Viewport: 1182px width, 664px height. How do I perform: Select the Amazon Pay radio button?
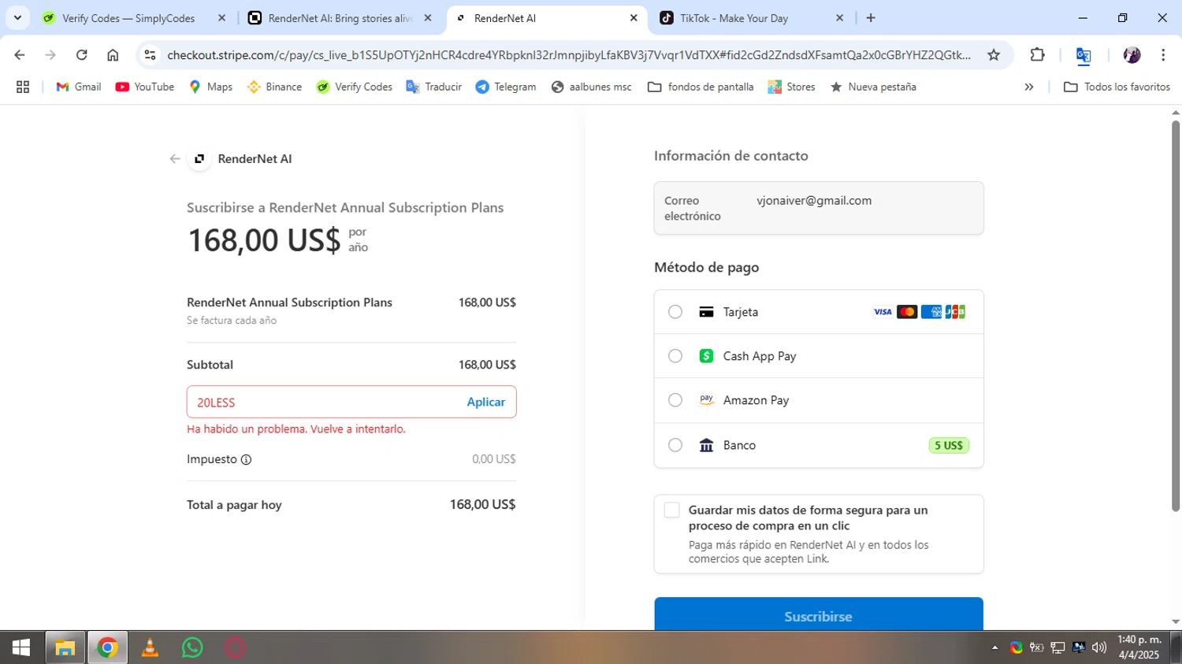[x=675, y=400]
